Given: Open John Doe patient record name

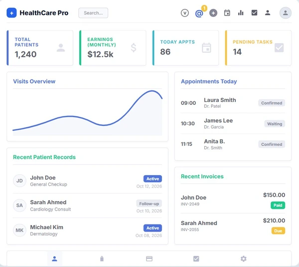Looking at the screenshot, I should [x=43, y=178].
